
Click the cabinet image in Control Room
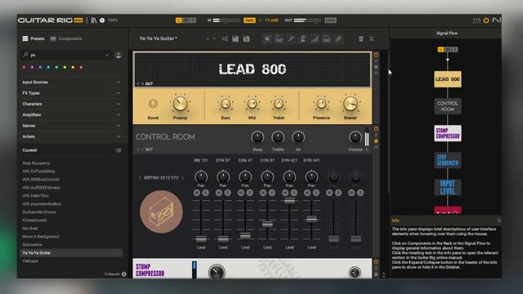pyautogui.click(x=162, y=212)
